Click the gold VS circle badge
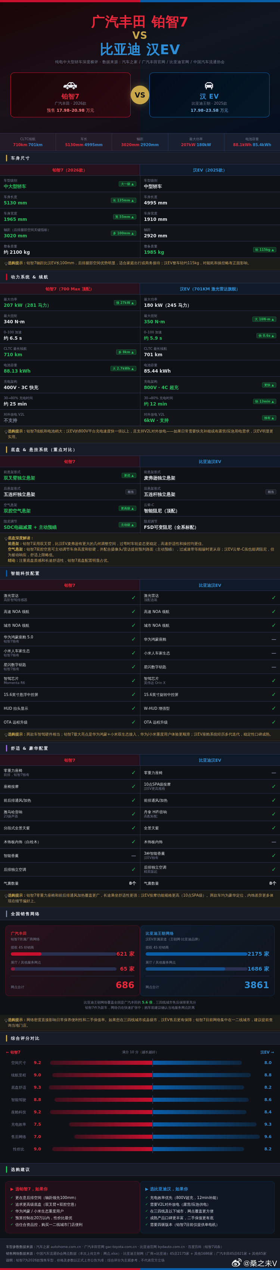 tap(140, 95)
